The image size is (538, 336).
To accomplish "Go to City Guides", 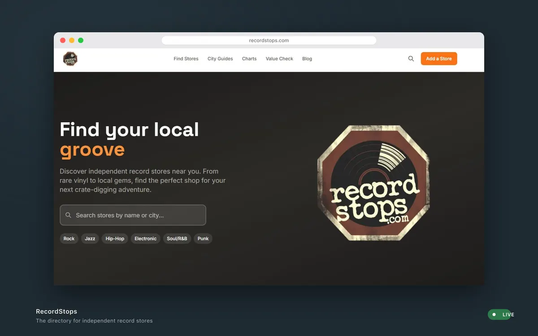I will [x=220, y=59].
